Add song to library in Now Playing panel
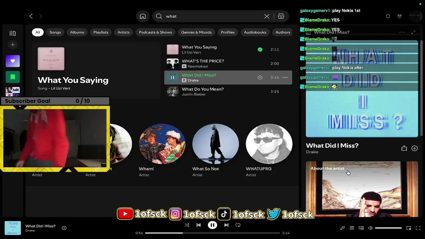This screenshot has width=425, height=239. pyautogui.click(x=415, y=148)
